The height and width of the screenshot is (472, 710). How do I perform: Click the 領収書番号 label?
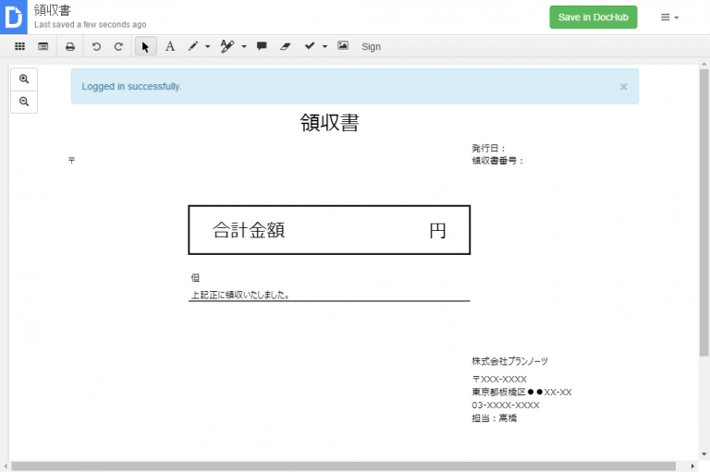[x=497, y=161]
